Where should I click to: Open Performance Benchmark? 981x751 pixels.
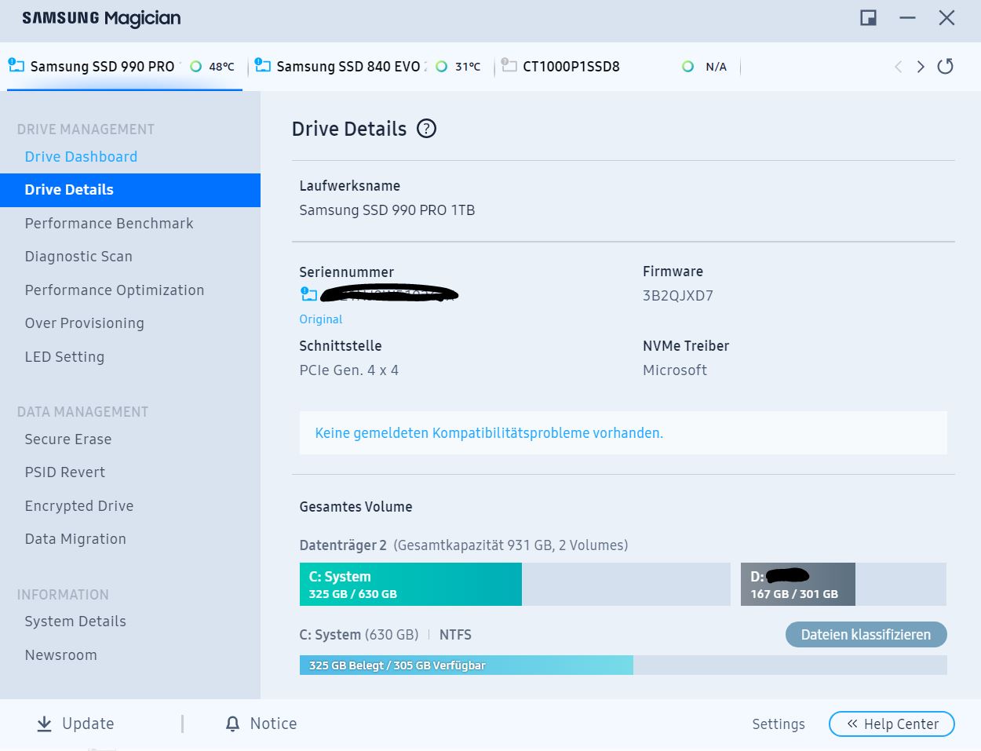(109, 223)
